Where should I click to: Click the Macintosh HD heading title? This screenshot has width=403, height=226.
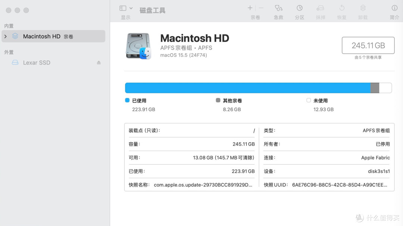[194, 38]
